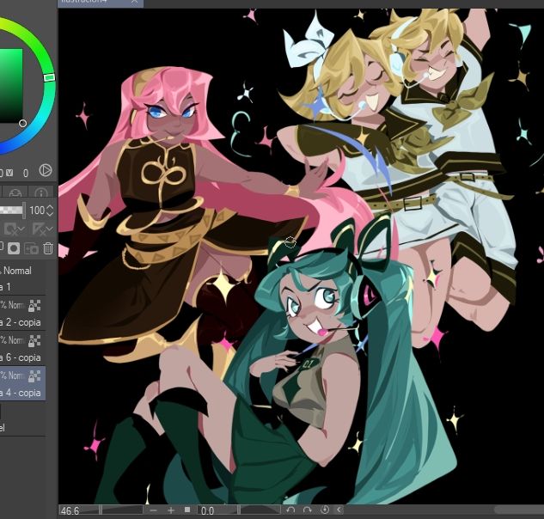Click the apply mask to layer icon
This screenshot has width=544, height=519.
[x=31, y=248]
